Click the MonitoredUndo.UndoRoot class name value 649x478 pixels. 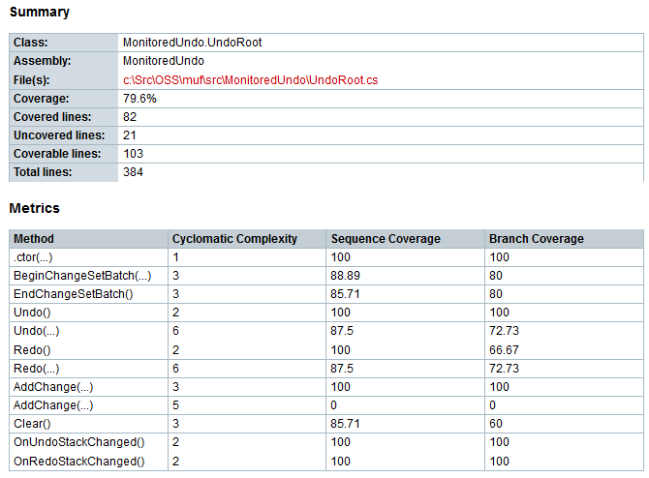coord(192,44)
